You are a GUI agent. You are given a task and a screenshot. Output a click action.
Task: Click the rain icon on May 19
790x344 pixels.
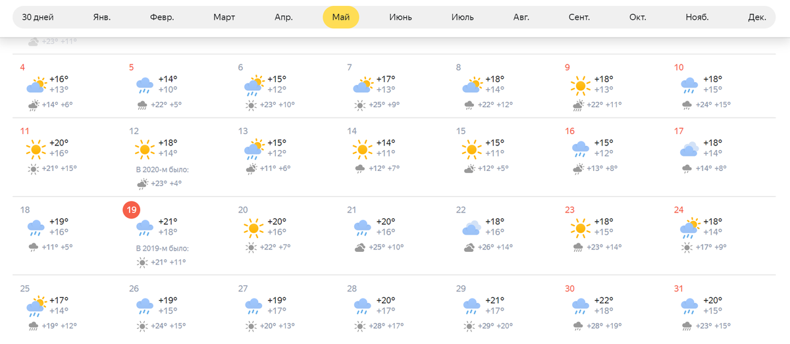click(145, 228)
